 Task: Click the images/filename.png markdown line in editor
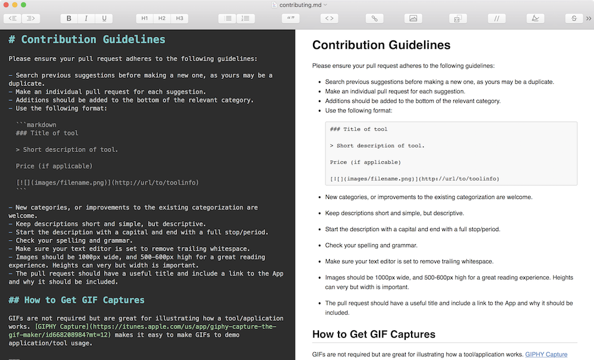pos(107,182)
